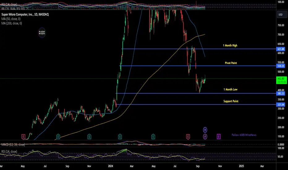288x170 pixels.
Task: Click the 700.00 price axis label
Action: [281, 35]
